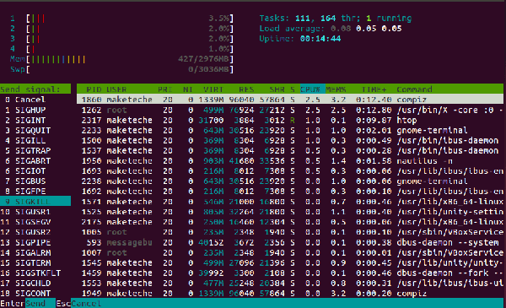
Task: Choose the SIGFPE signal
Action: (35, 191)
